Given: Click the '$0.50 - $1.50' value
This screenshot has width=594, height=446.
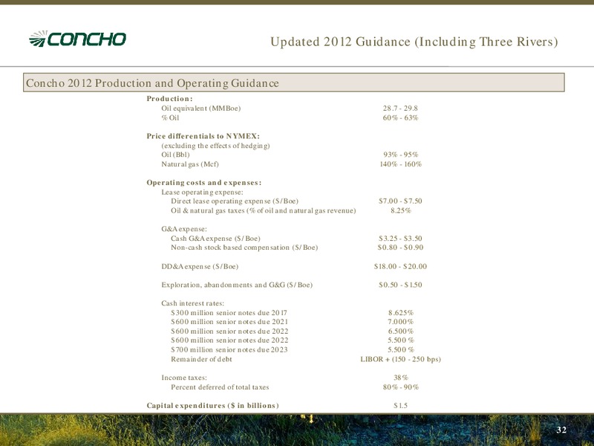Looking at the screenshot, I should 400,285.
